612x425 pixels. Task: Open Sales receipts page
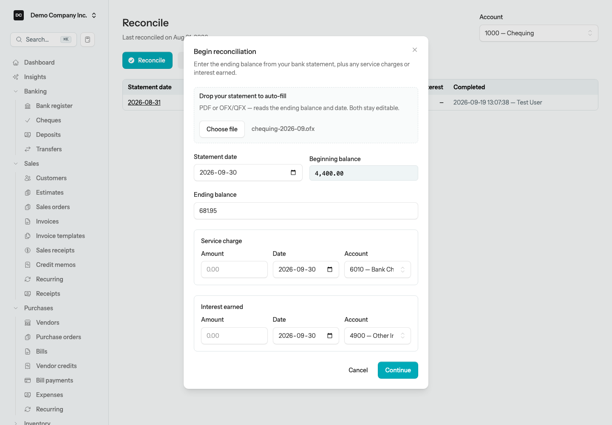(x=55, y=250)
